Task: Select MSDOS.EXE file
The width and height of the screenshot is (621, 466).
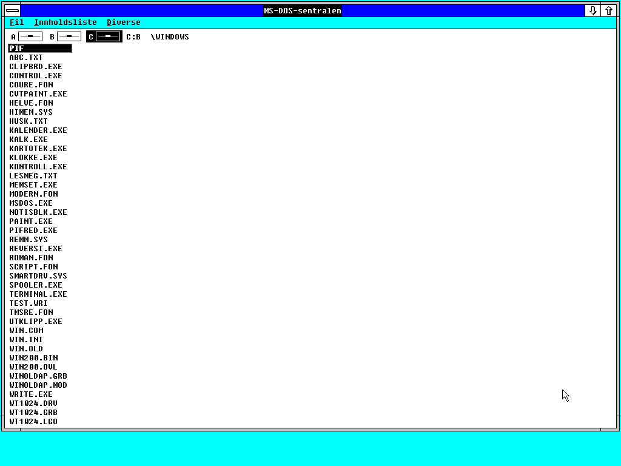Action: [31, 203]
